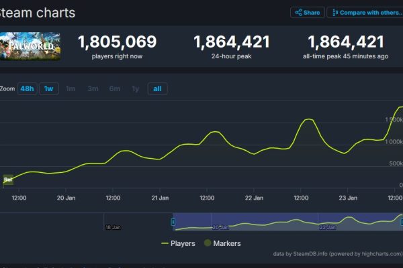Click the data by SteamDB.info credit
Viewport: 403px width, 268px height.
pyautogui.click(x=338, y=254)
